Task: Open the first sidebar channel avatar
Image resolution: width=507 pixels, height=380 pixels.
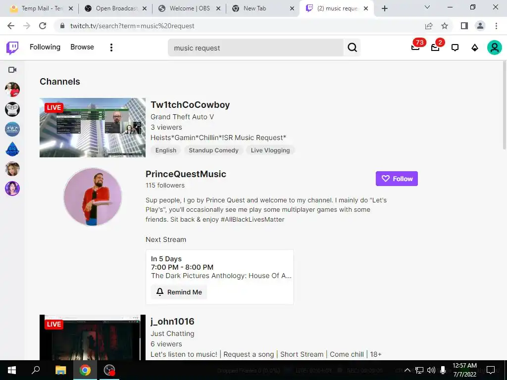Action: tap(12, 90)
